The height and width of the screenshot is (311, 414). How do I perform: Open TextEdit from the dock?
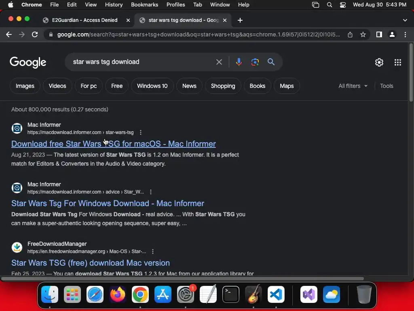(208, 294)
